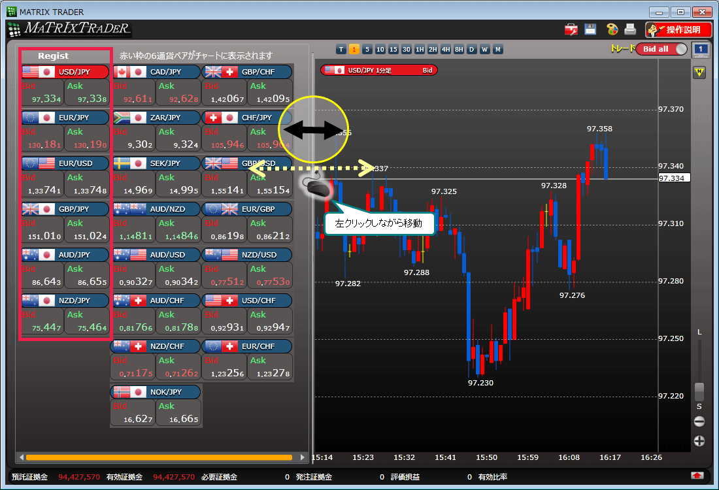The width and height of the screenshot is (719, 490).
Task: Click the chart screen count icon
Action: tap(700, 50)
